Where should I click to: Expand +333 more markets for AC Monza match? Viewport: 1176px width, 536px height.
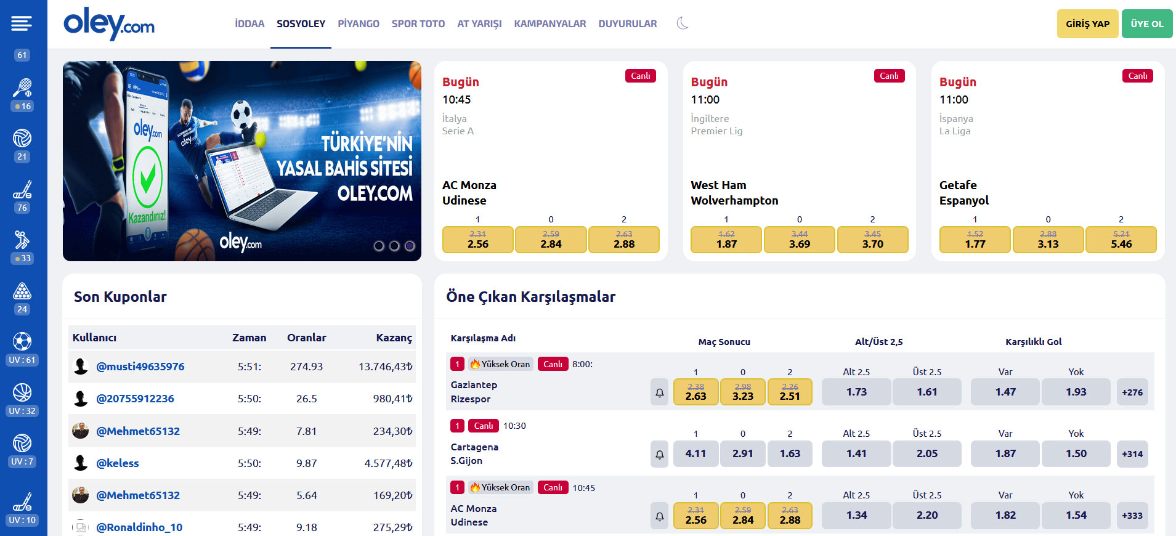1132,516
